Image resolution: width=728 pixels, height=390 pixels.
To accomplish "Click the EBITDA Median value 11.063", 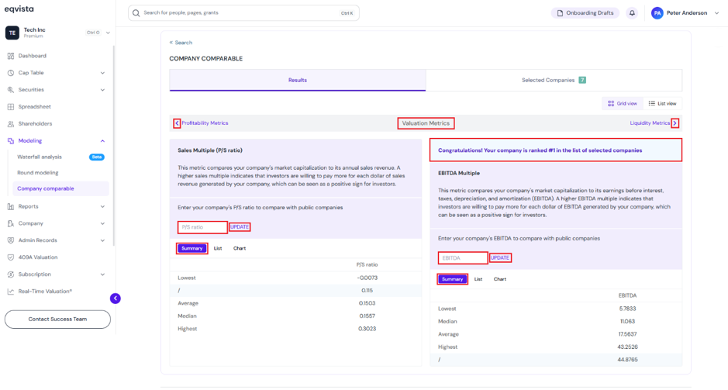I will tap(628, 321).
